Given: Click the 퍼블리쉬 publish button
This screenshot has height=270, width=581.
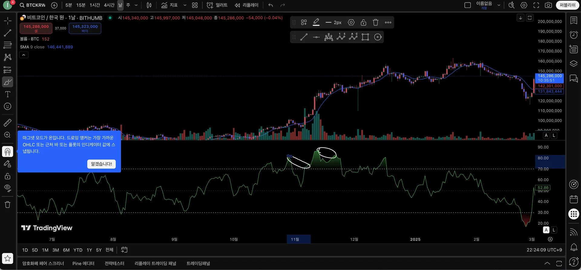Looking at the screenshot, I should [x=567, y=5].
